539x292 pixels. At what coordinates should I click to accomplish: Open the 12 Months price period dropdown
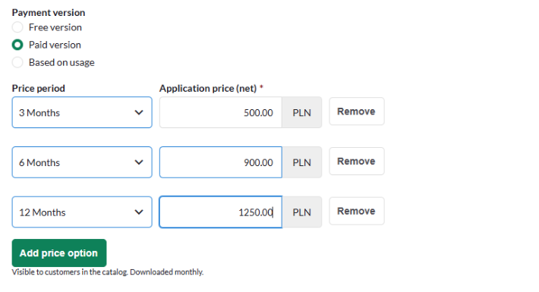[82, 212]
